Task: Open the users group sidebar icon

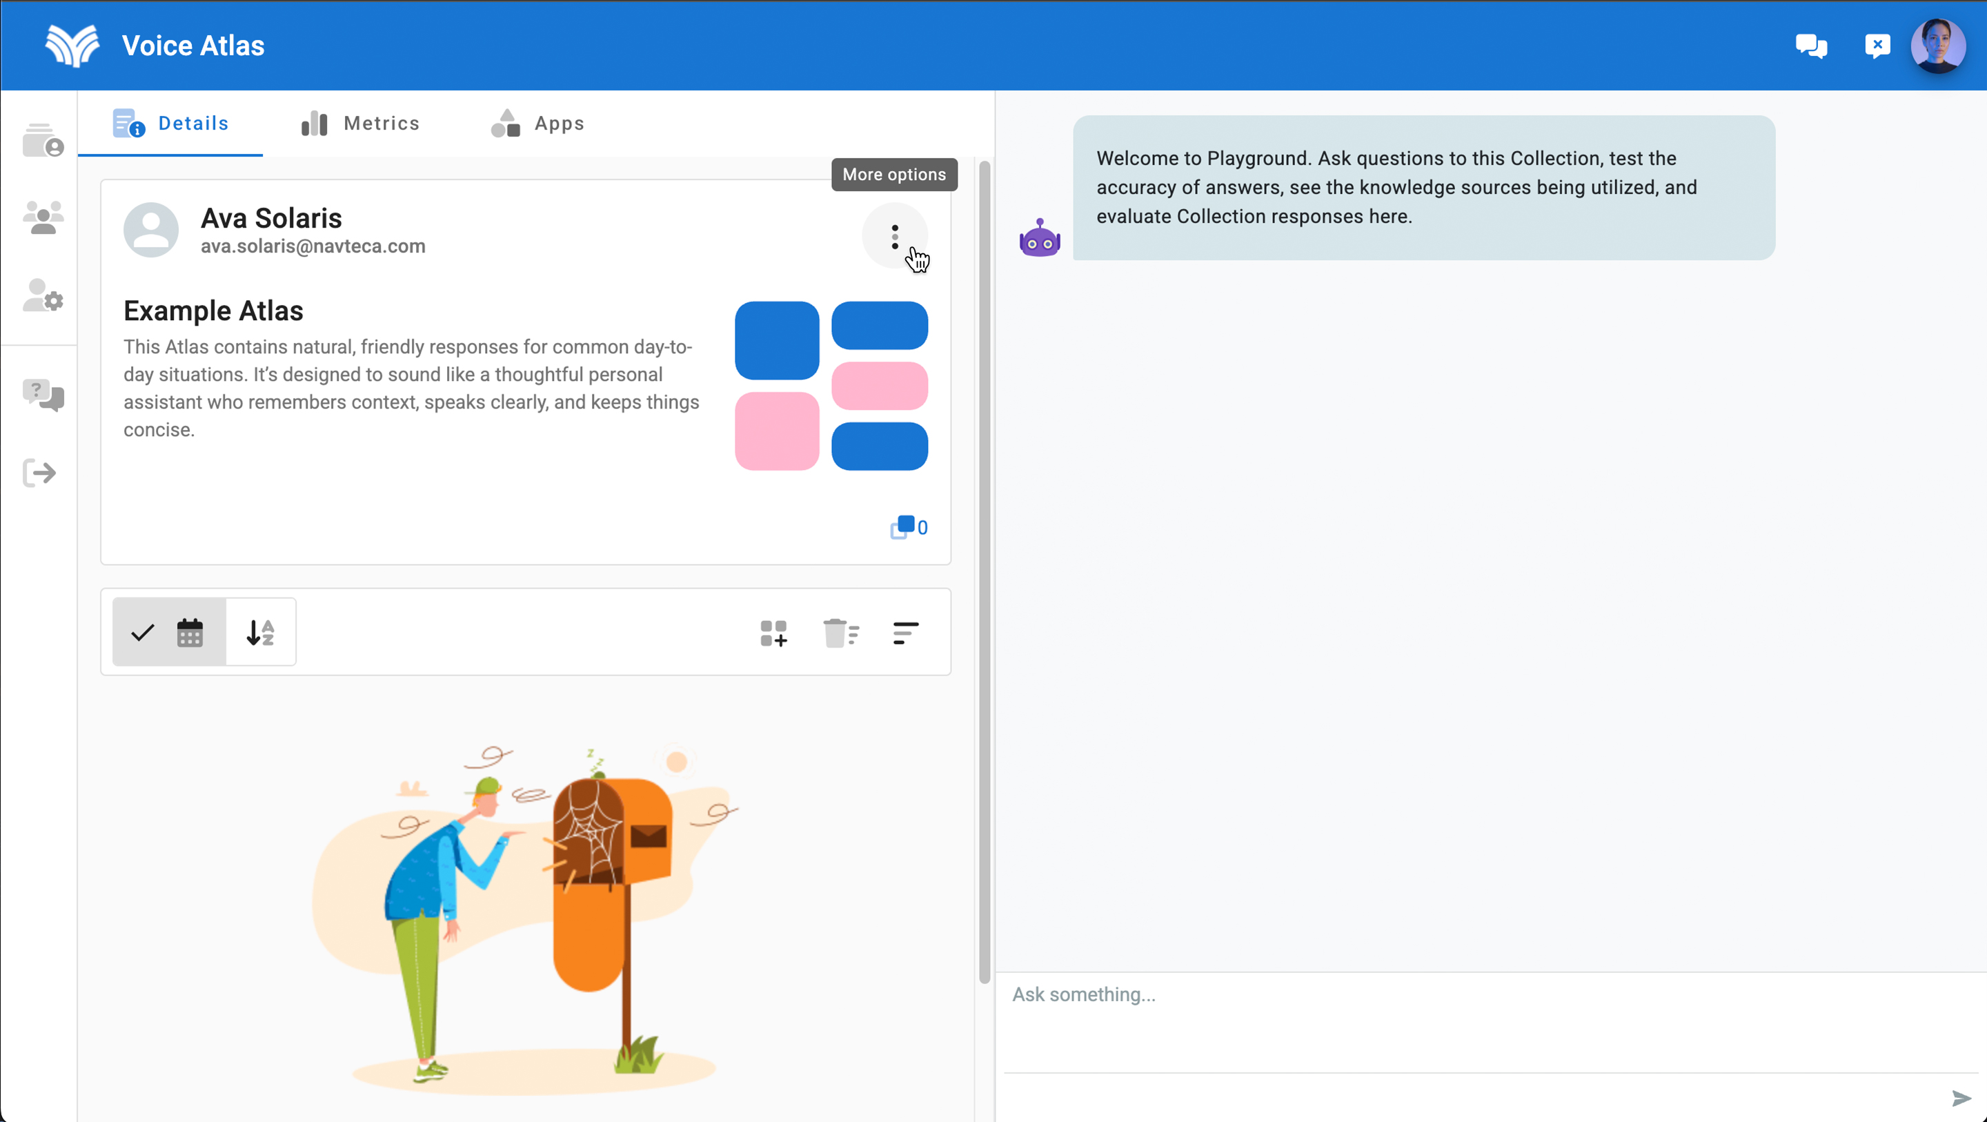Action: (42, 218)
